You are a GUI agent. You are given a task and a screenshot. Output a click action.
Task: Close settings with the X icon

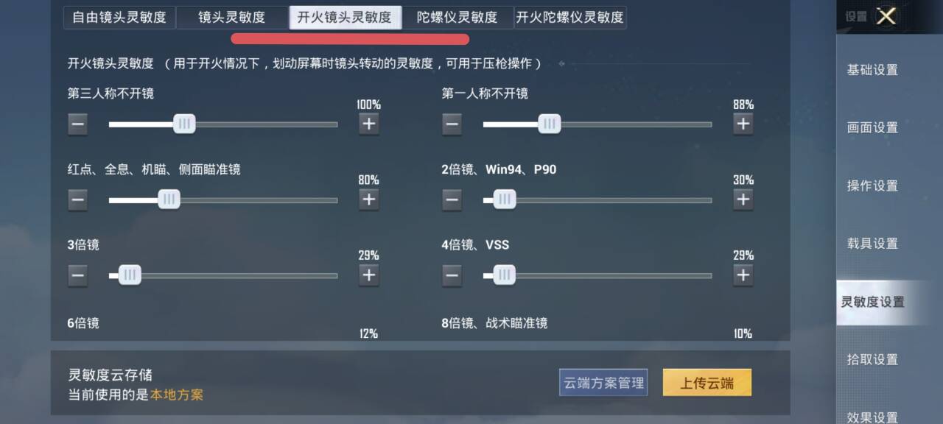(886, 16)
